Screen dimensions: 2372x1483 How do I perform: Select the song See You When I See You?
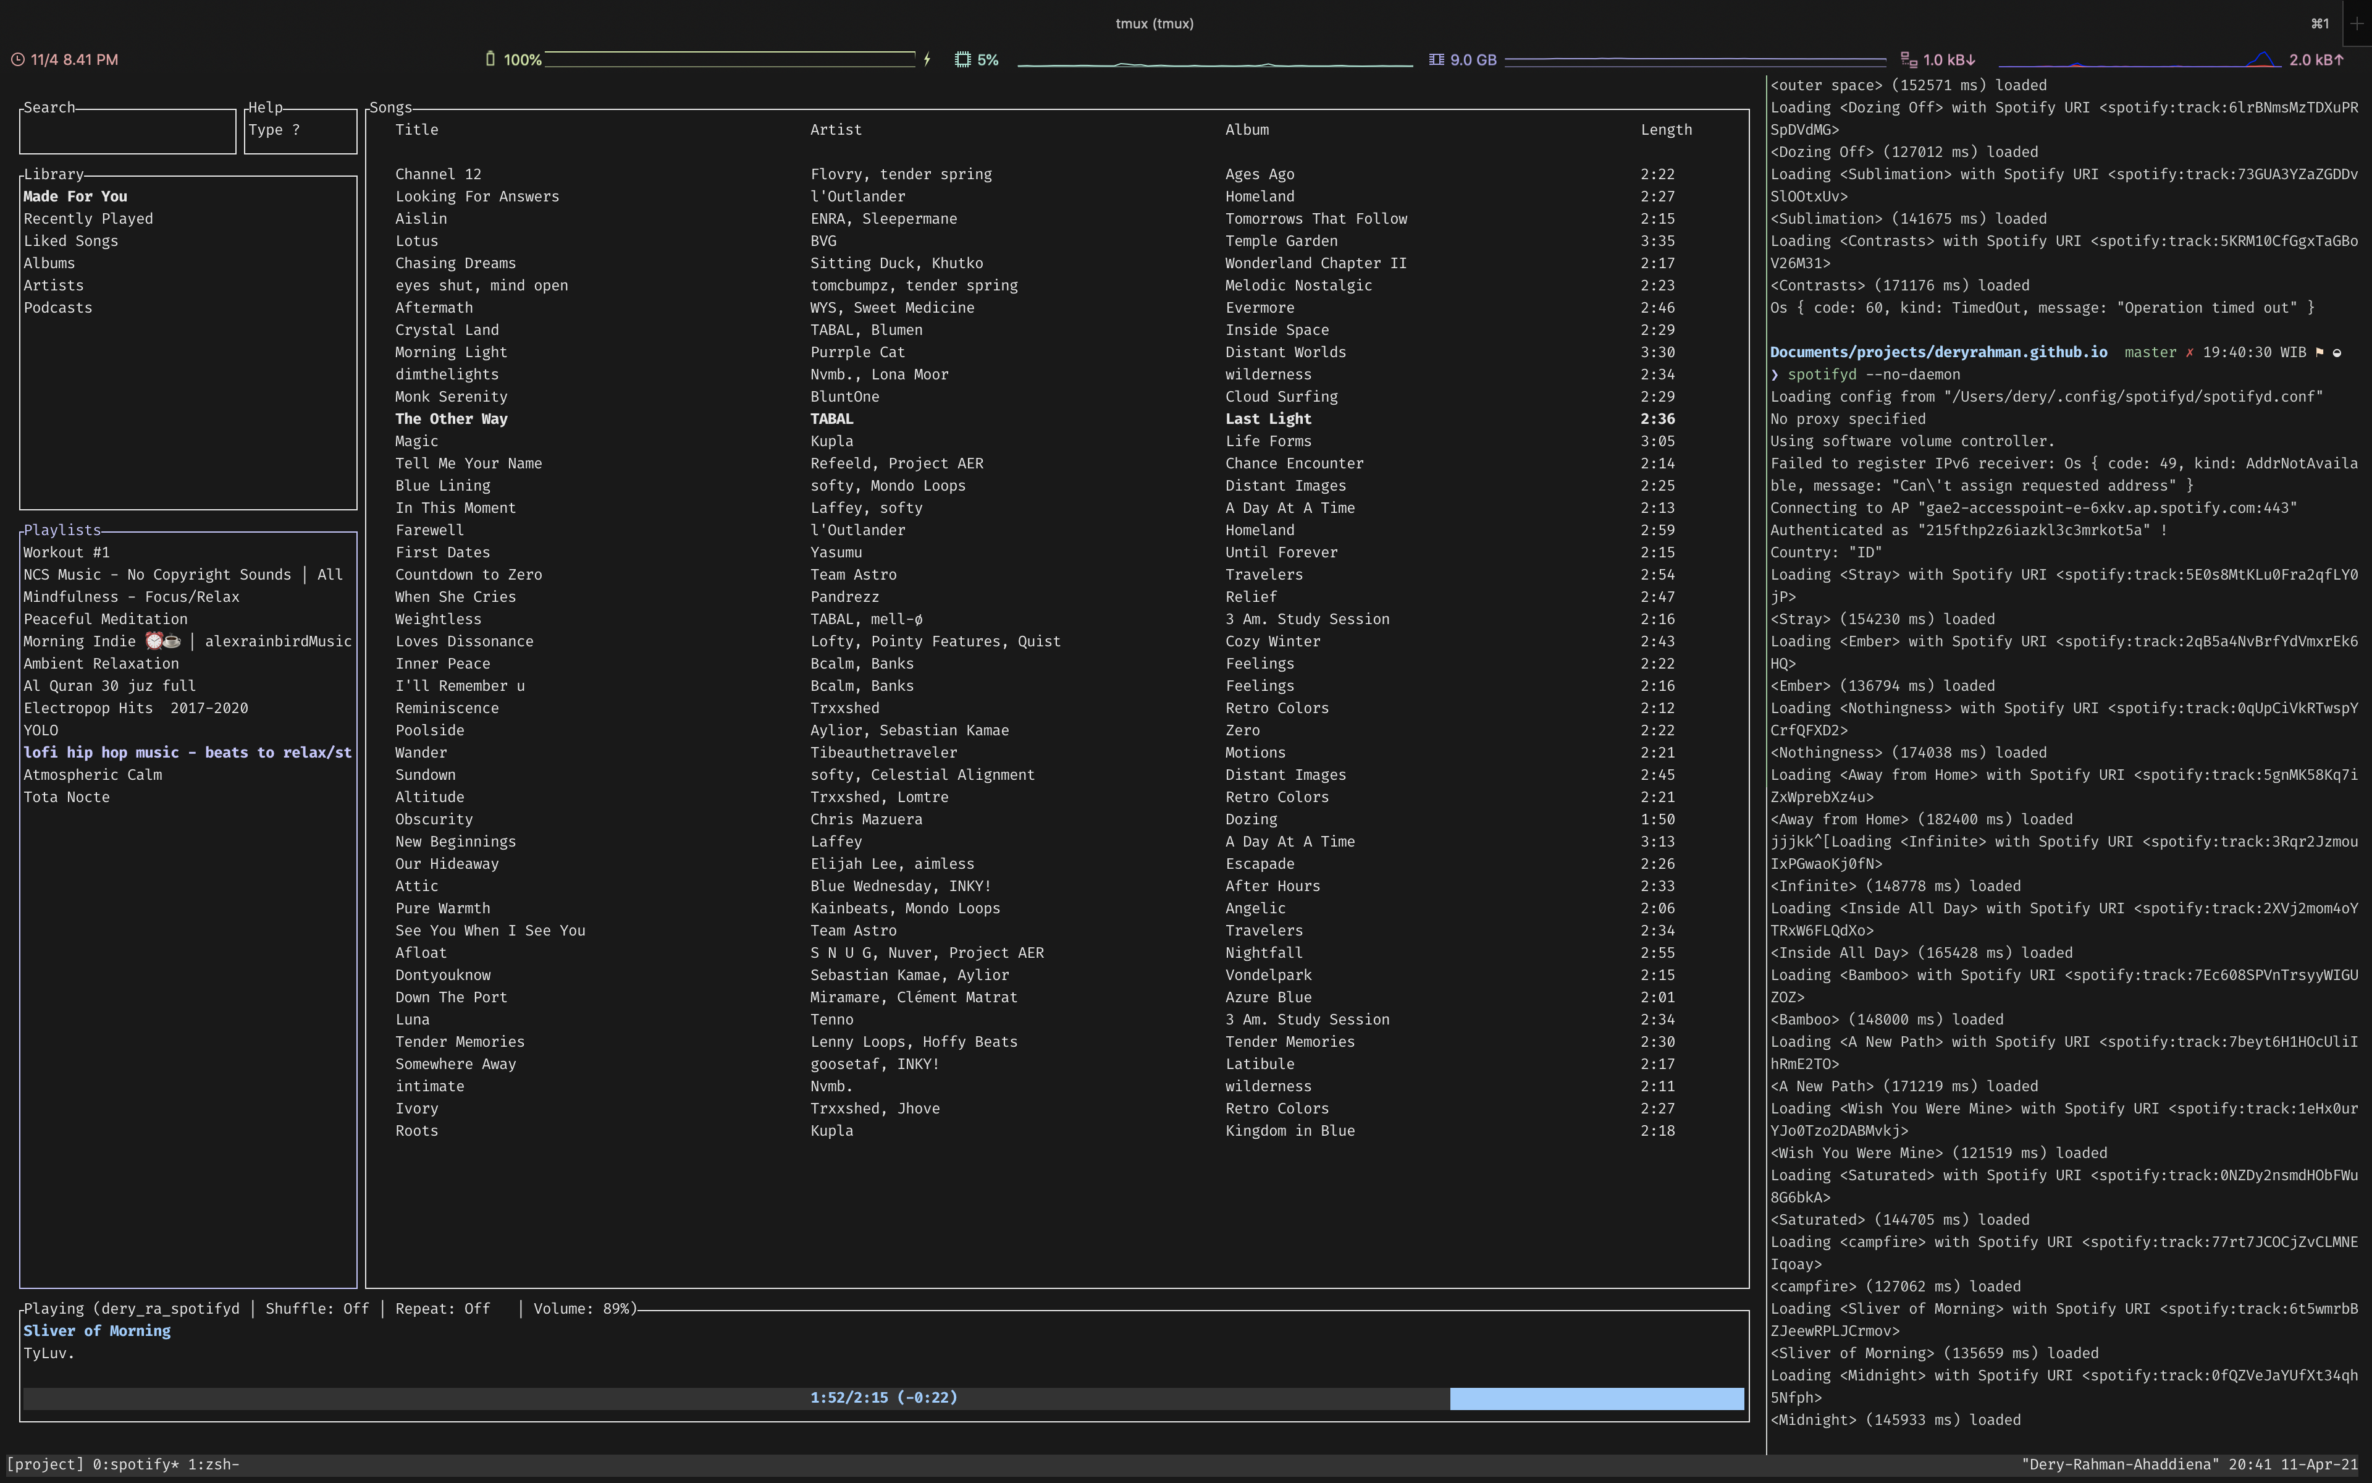[490, 931]
